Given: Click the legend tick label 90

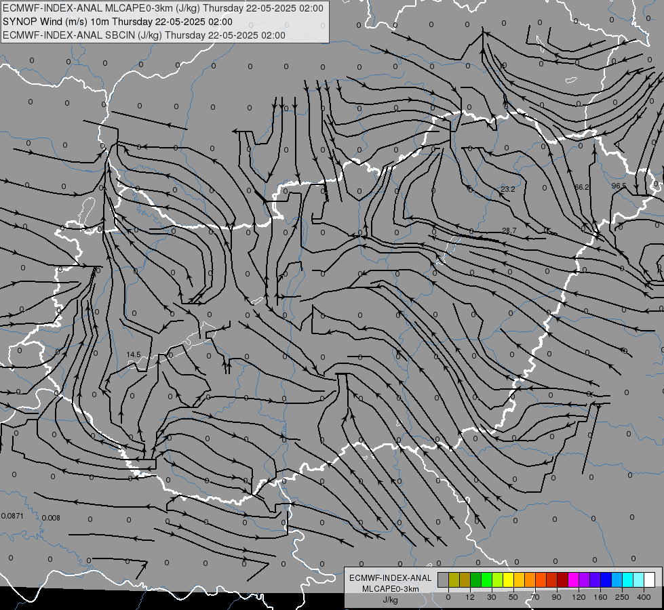Looking at the screenshot, I should (556, 597).
